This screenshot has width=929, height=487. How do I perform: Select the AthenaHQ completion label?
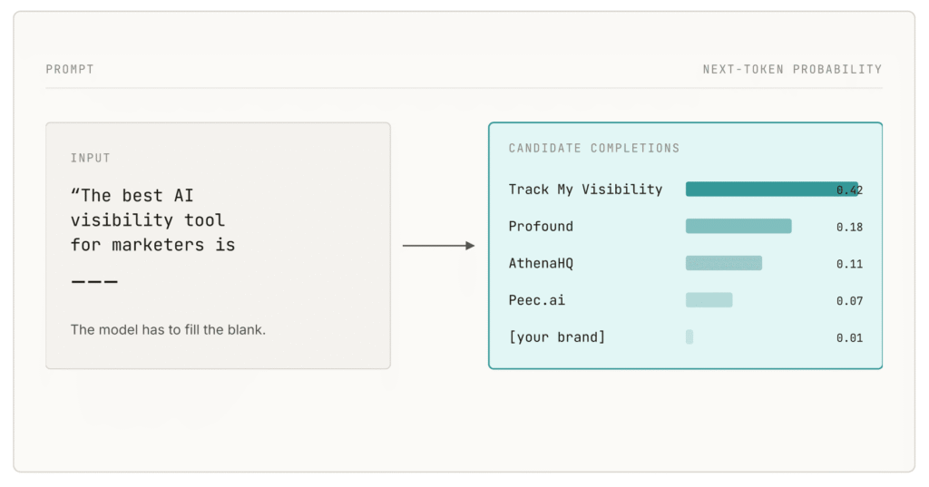click(x=541, y=264)
